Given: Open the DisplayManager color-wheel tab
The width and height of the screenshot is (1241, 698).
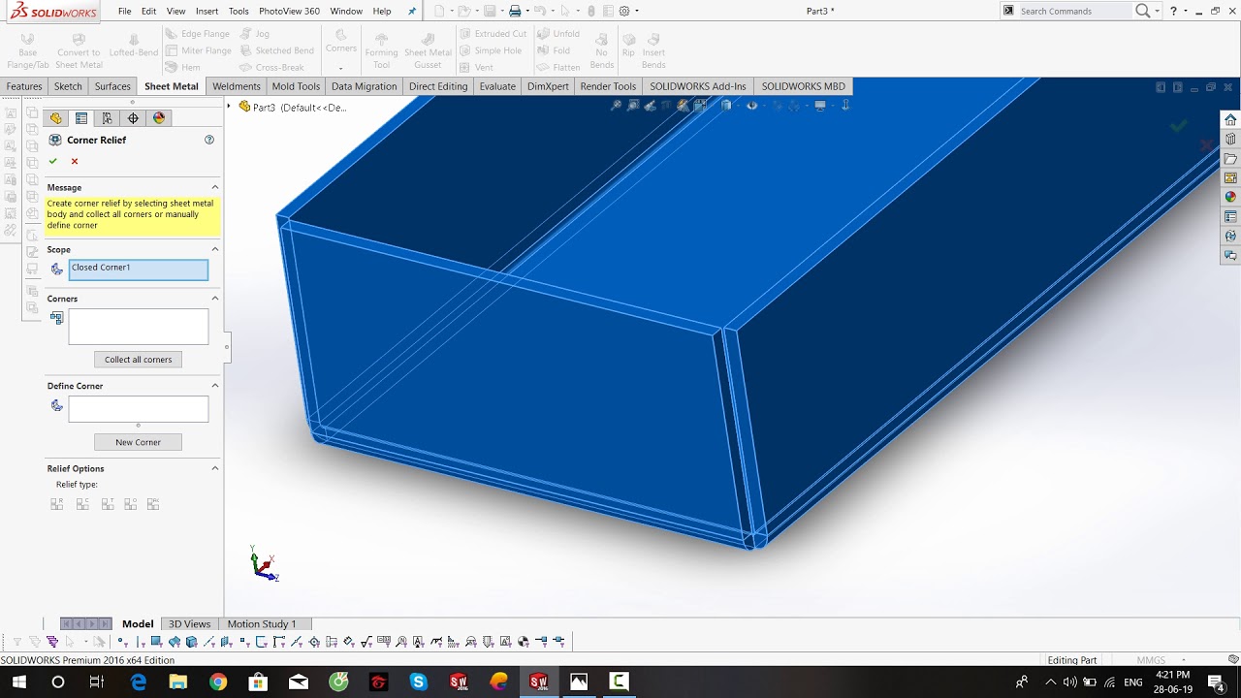Looking at the screenshot, I should [159, 118].
